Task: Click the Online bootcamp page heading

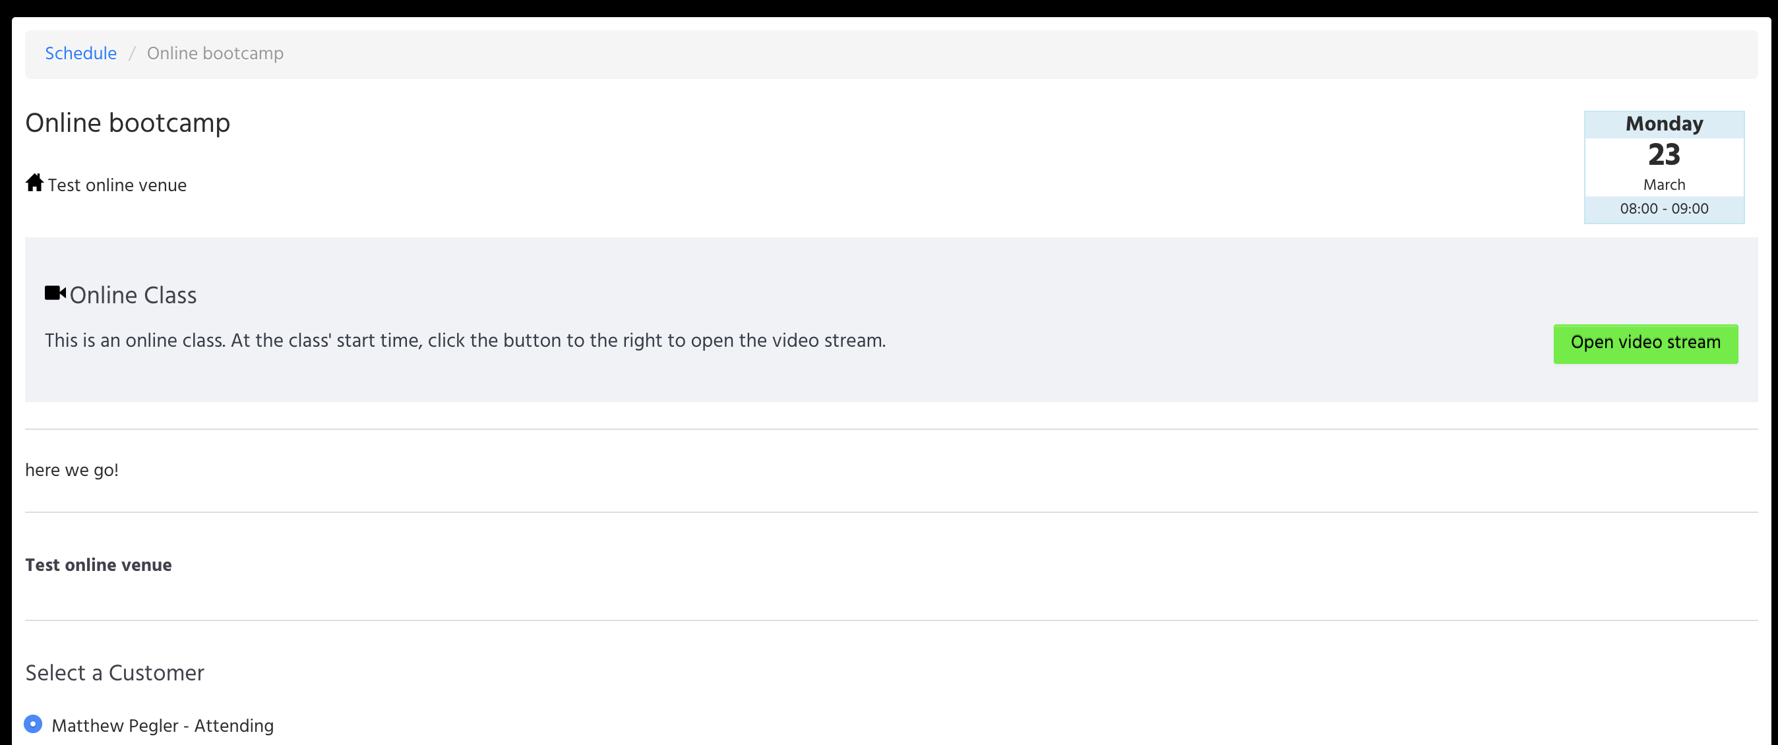Action: [128, 123]
